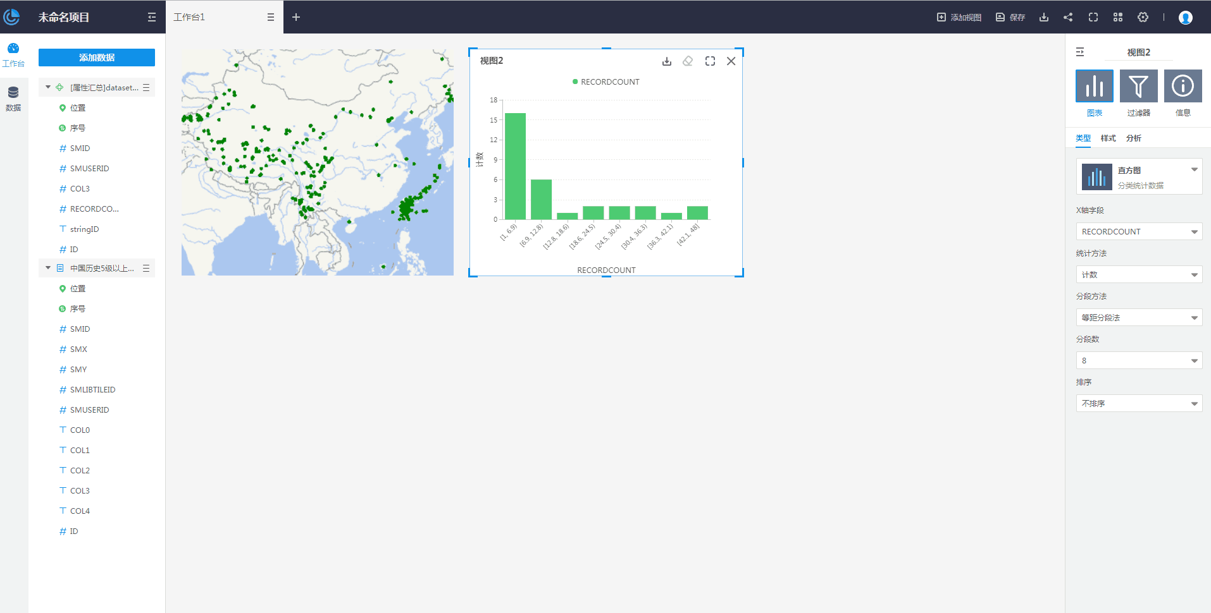The width and height of the screenshot is (1211, 613).
Task: Select the 图表 chart panel icon
Action: pos(1094,87)
